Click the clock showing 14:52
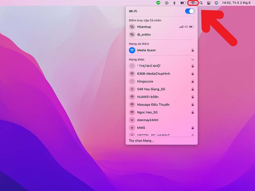 [236, 3]
